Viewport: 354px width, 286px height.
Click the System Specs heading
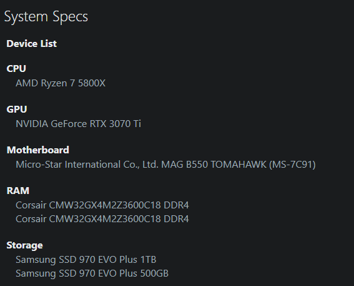pos(46,17)
